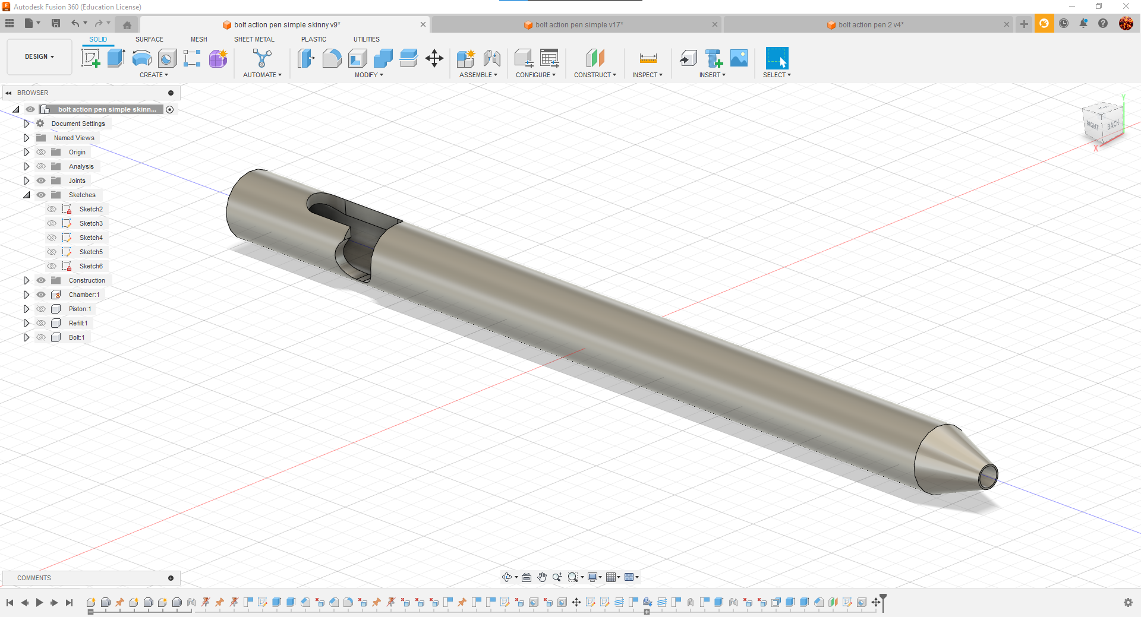Open the Create Form purple icon
Screen dimensions: 1141x617
(x=218, y=58)
